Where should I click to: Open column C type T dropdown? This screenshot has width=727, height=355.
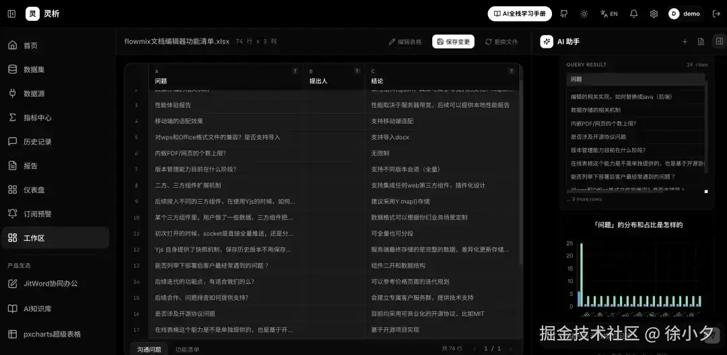point(512,71)
